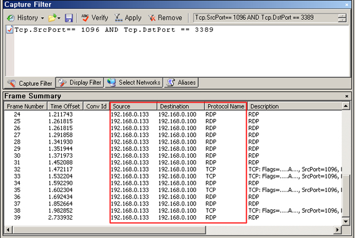Close the Capture Filter pane

346,4
